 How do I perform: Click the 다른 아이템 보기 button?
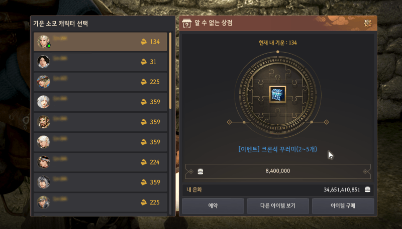coord(278,206)
